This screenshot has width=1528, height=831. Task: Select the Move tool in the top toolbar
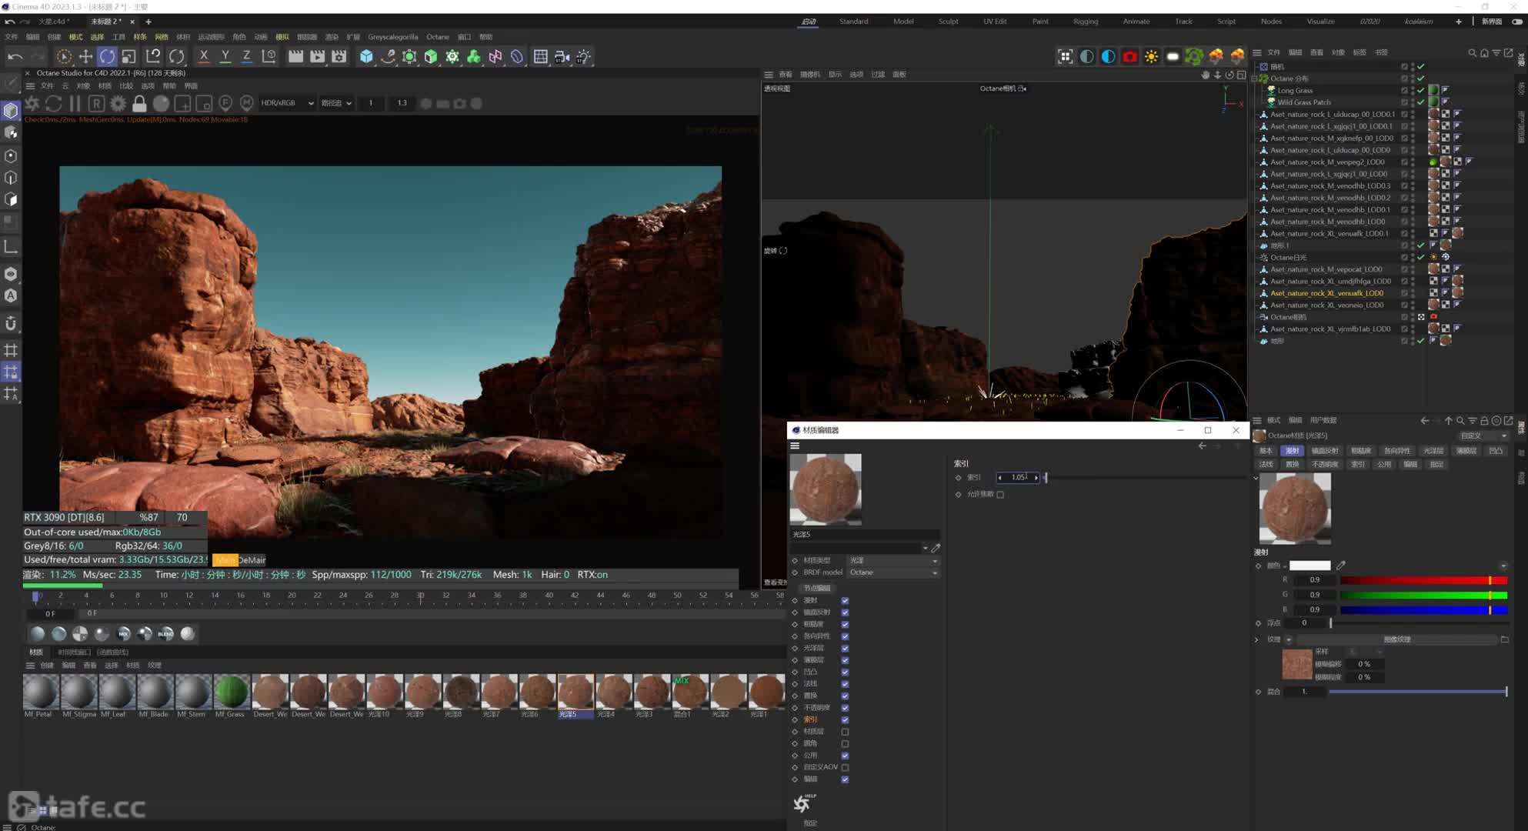[85, 56]
